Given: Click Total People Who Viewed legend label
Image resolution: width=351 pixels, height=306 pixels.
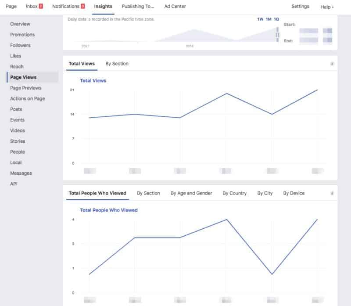Looking at the screenshot, I should tap(109, 210).
